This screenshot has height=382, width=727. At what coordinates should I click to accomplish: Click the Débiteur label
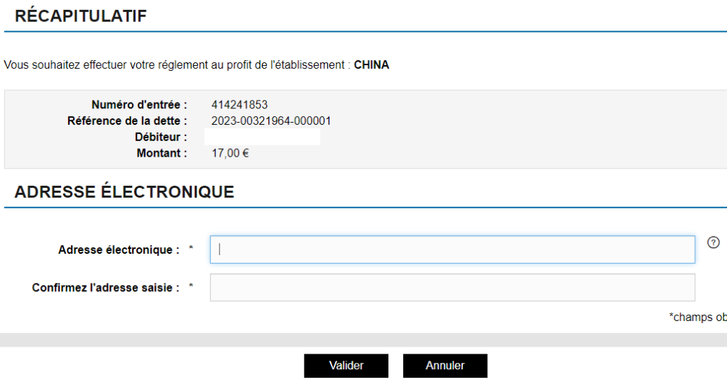161,137
